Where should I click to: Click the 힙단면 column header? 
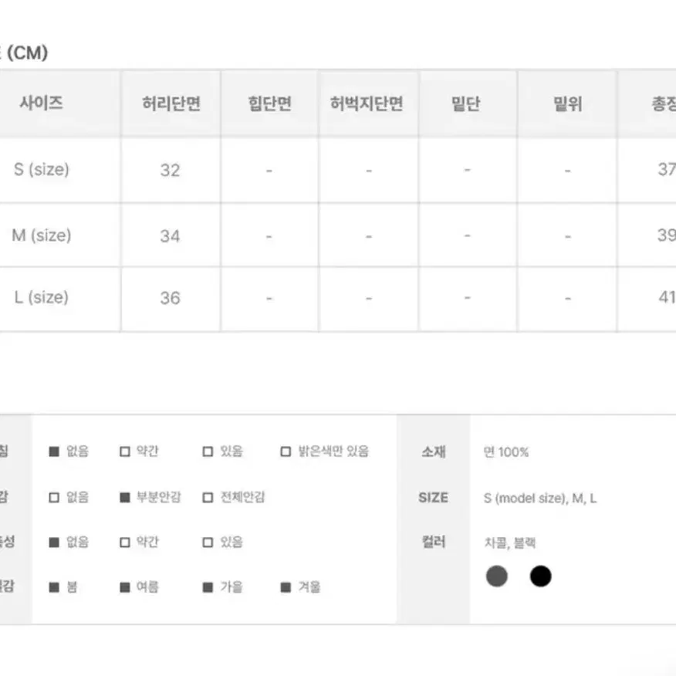pyautogui.click(x=270, y=103)
